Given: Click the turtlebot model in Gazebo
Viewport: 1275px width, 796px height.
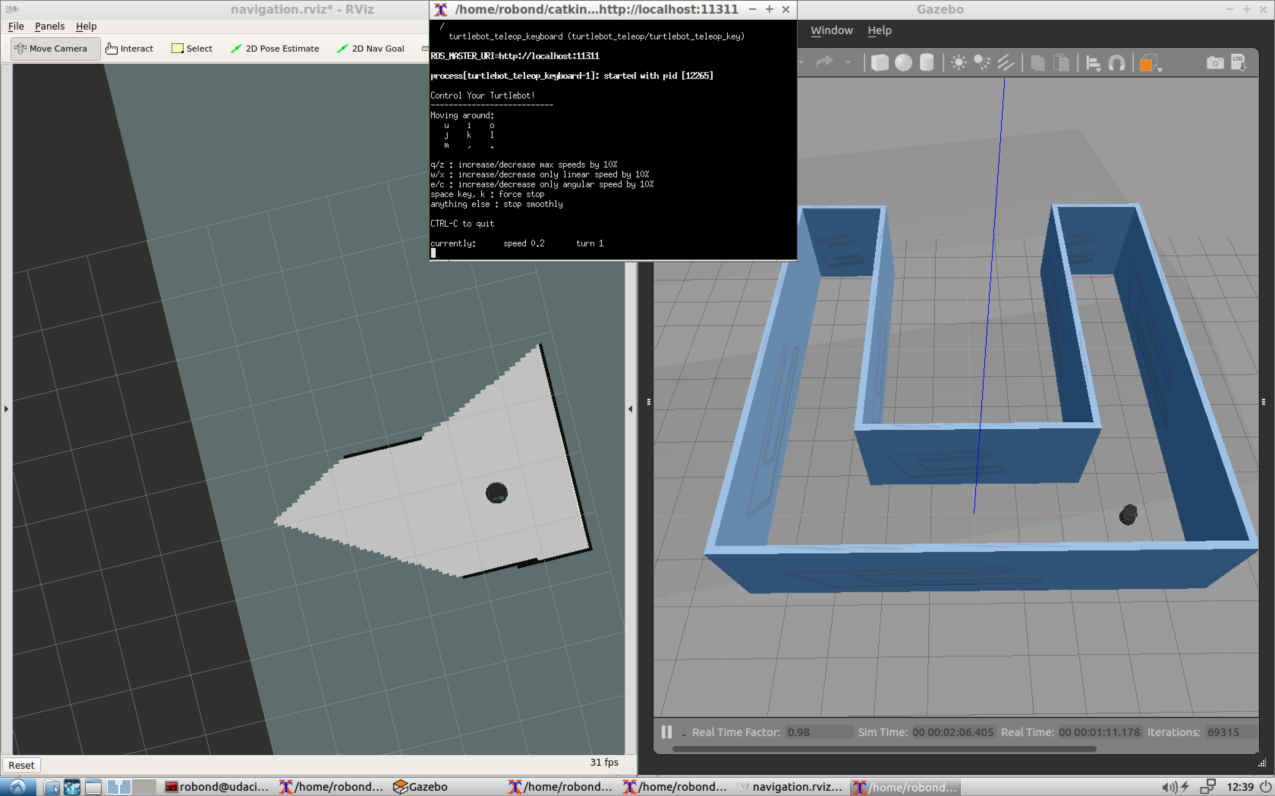Looking at the screenshot, I should pos(1128,515).
